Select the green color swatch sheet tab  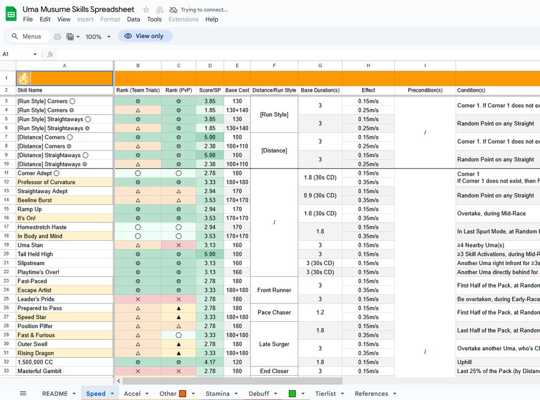coord(292,394)
